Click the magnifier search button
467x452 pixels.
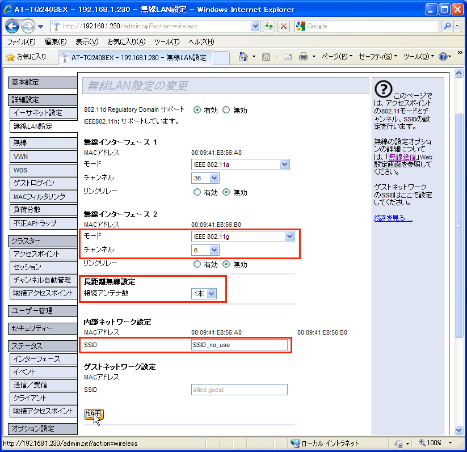[447, 26]
